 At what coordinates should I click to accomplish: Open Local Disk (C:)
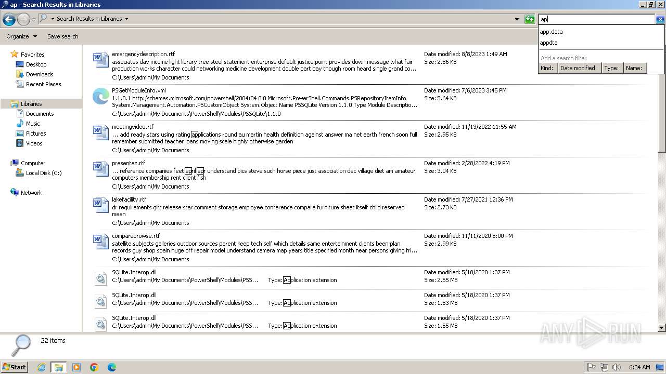44,173
